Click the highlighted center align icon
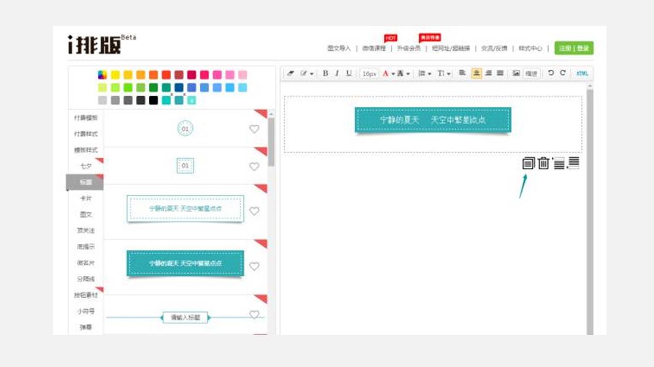Image resolution: width=654 pixels, height=367 pixels. (x=476, y=73)
